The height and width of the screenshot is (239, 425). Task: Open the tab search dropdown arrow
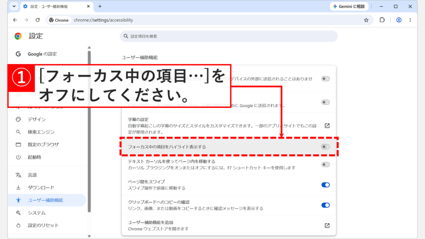click(x=14, y=6)
